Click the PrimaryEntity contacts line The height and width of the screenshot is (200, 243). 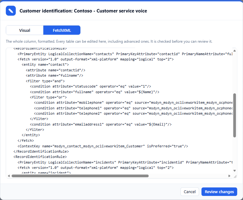[x=125, y=54]
